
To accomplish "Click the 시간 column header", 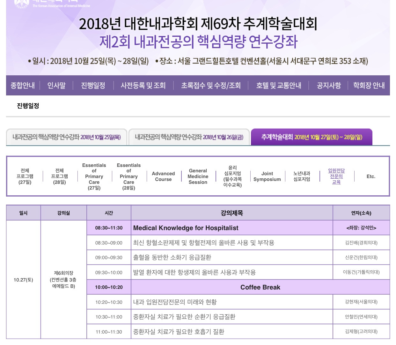I will (109, 213).
